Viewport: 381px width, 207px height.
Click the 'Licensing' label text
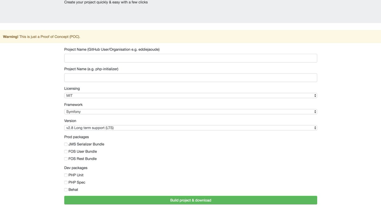(x=72, y=89)
